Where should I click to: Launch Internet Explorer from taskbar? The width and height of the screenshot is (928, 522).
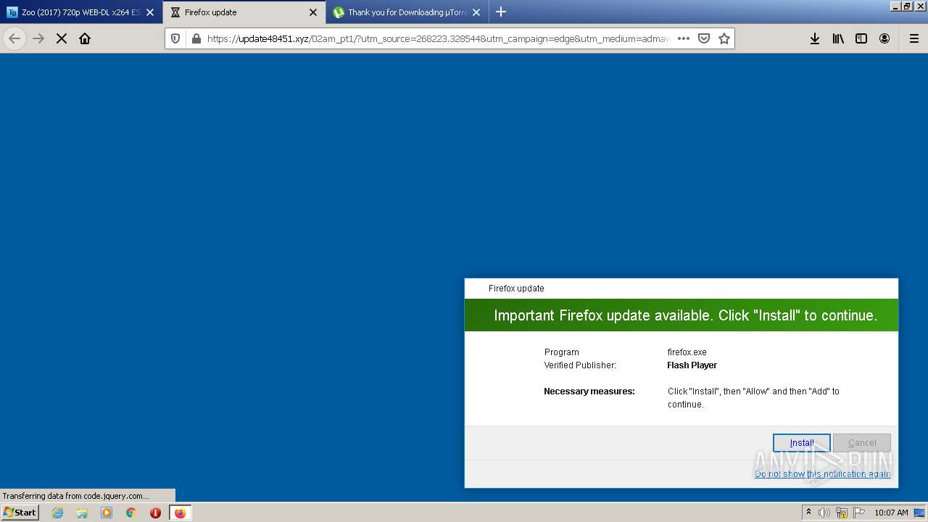(58, 513)
